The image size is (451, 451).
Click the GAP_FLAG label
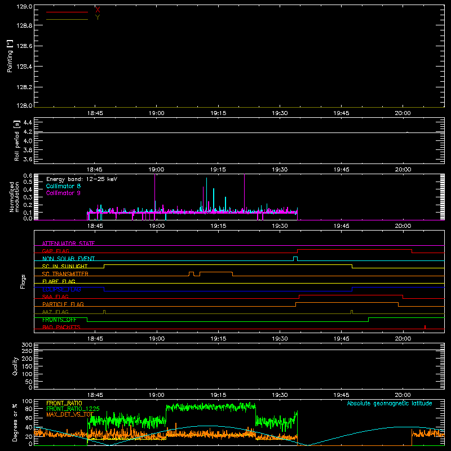55,251
